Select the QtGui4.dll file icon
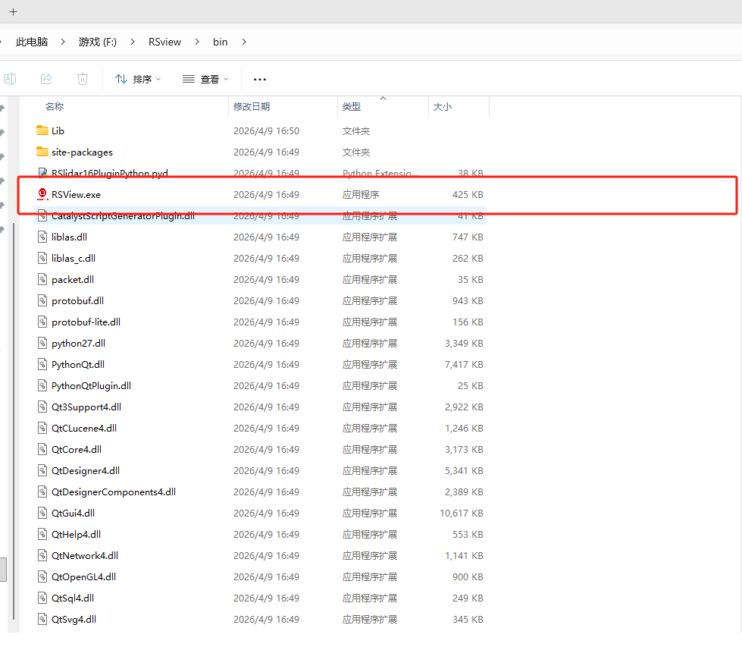The image size is (742, 647). click(42, 513)
